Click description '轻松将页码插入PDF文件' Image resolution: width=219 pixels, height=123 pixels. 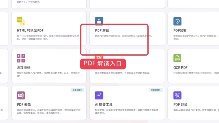[48, 74]
